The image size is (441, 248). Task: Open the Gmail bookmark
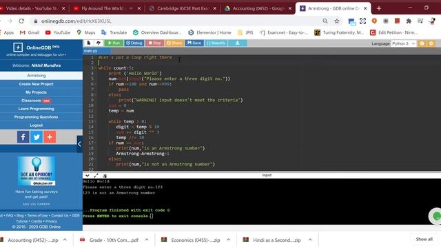[30, 32]
